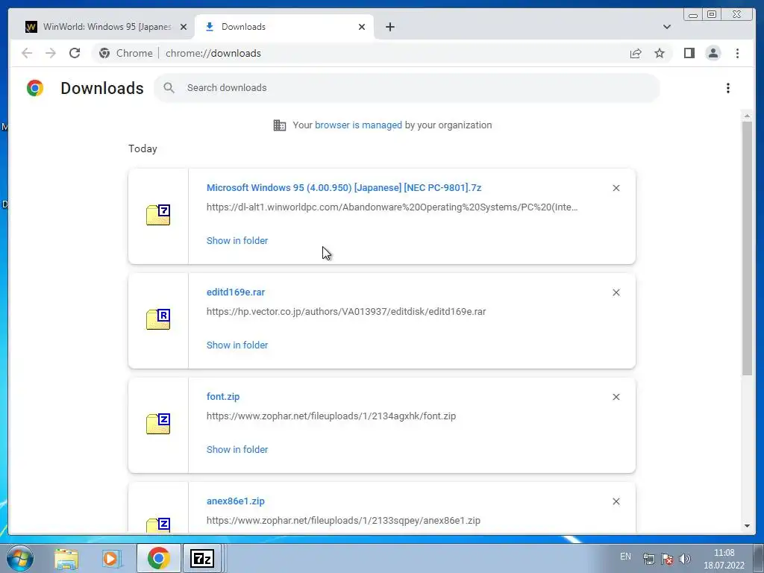Open the Action Center flag icon
This screenshot has width=764, height=573.
pos(667,559)
